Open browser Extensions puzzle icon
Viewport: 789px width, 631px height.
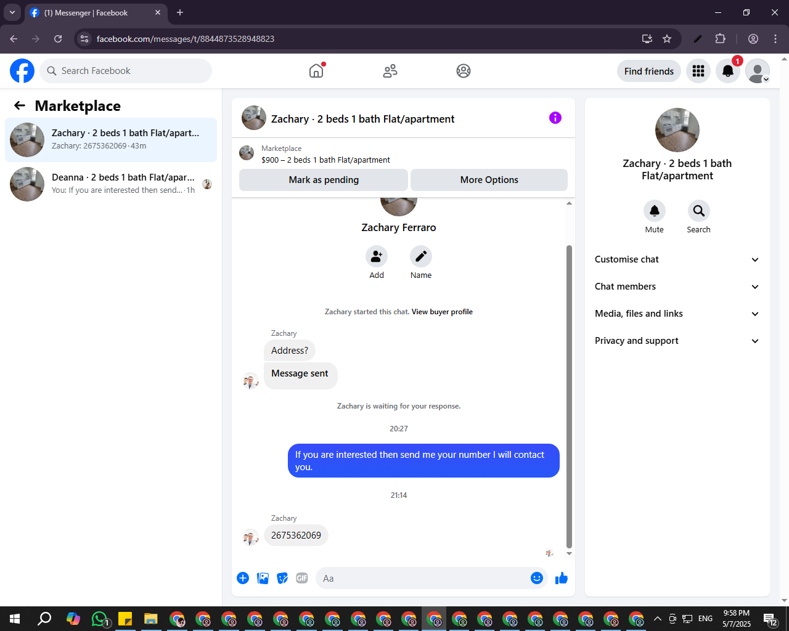(720, 39)
